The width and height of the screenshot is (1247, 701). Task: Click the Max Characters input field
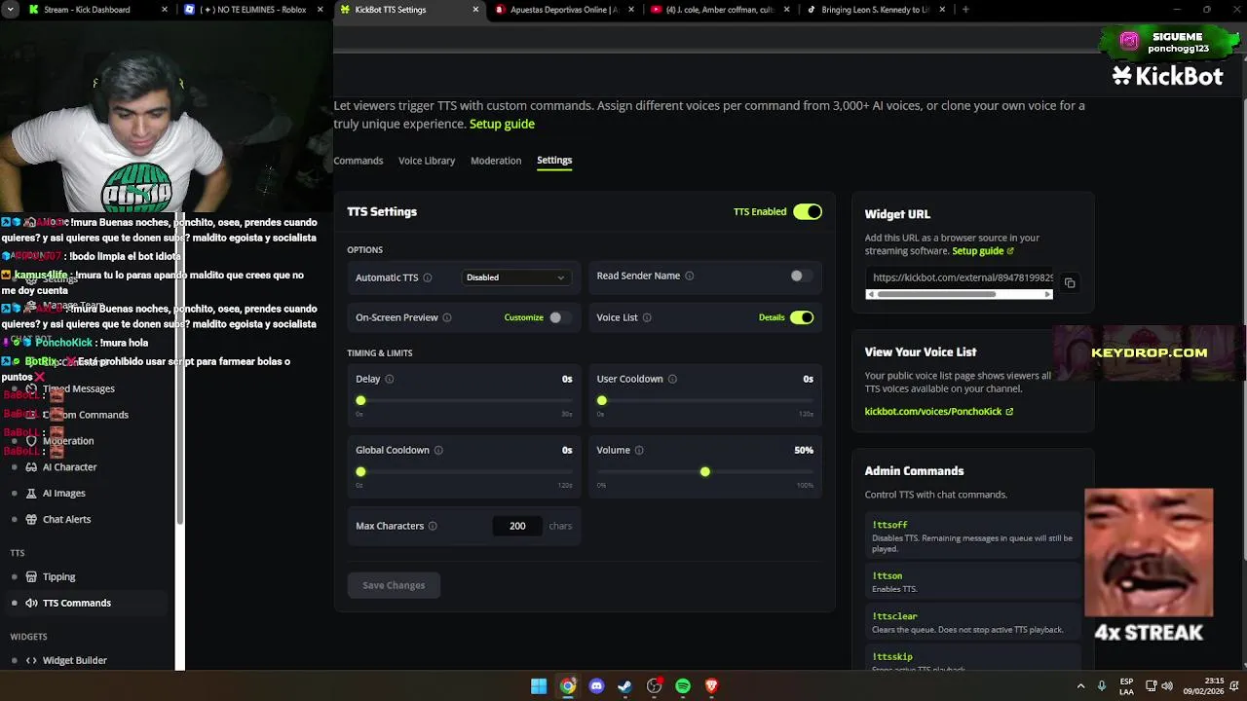517,527
